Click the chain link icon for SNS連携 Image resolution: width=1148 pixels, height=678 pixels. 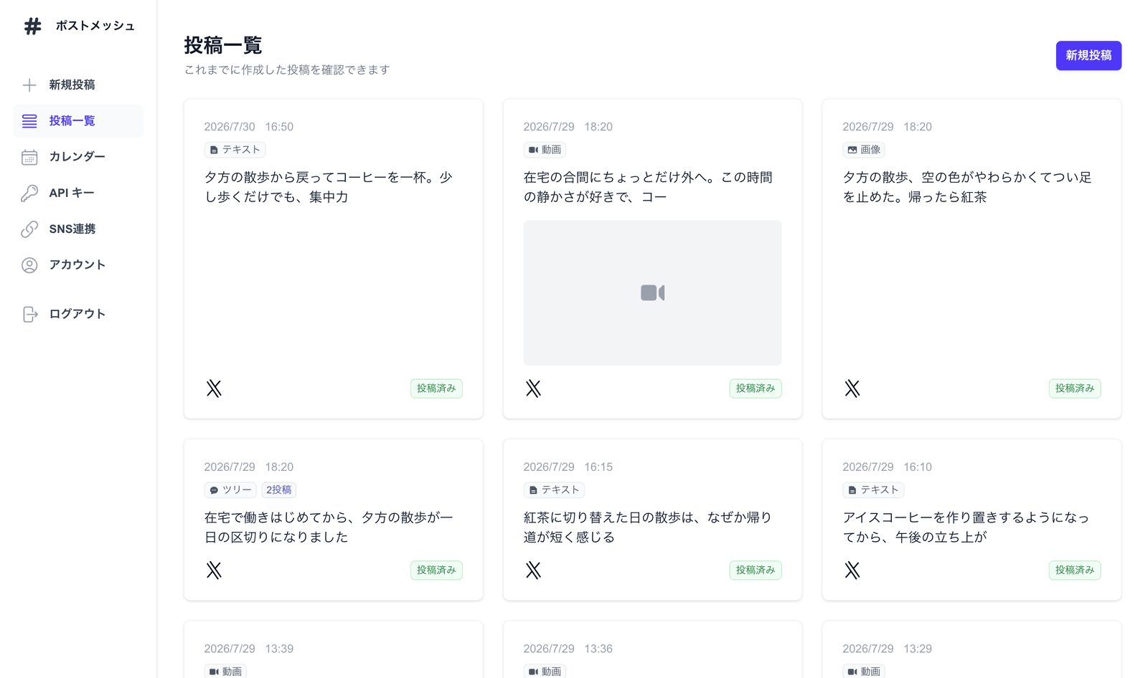pos(29,229)
